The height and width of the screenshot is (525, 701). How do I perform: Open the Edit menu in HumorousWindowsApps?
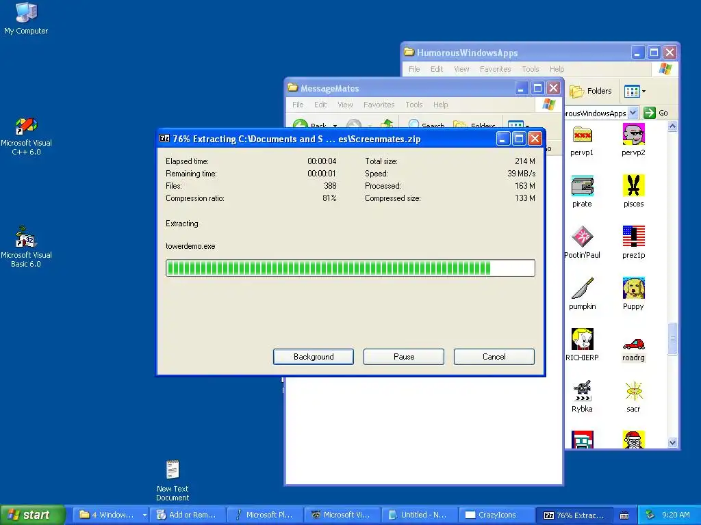point(436,69)
